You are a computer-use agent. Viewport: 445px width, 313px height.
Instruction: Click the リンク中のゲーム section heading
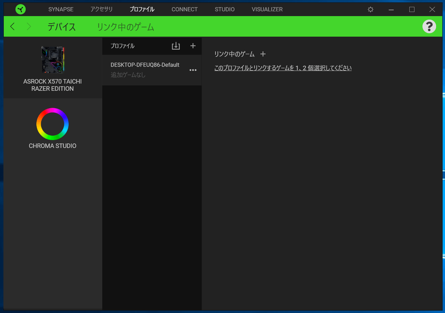[x=234, y=54]
